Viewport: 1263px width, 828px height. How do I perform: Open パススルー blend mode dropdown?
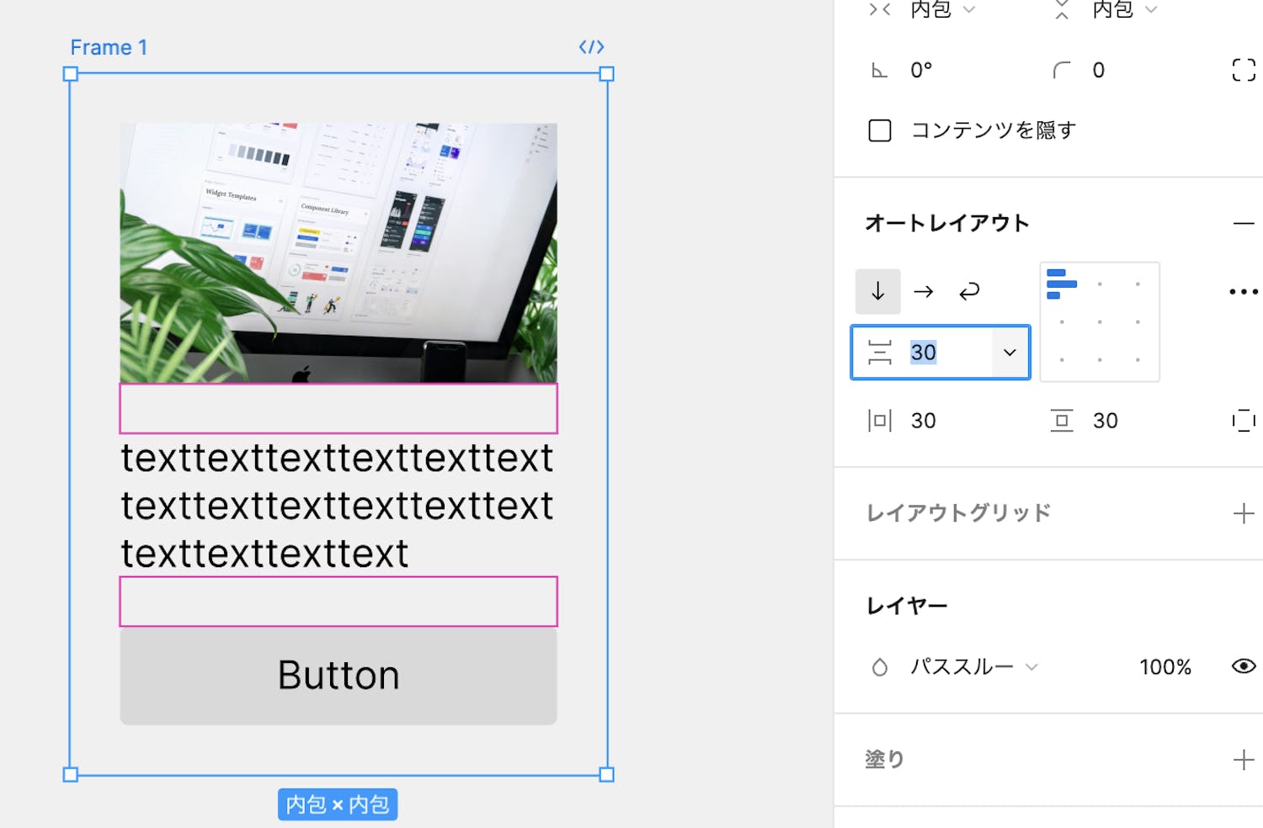tap(973, 667)
